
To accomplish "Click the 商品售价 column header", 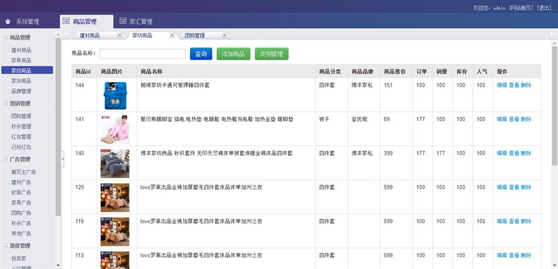I will [x=394, y=71].
